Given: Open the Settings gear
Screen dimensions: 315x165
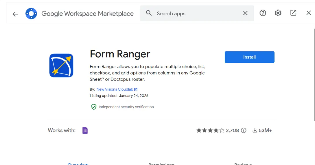Looking at the screenshot, I should [x=278, y=13].
